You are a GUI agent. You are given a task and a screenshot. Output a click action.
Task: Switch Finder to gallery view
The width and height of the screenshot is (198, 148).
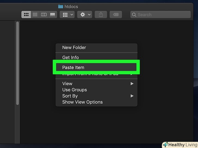52,15
